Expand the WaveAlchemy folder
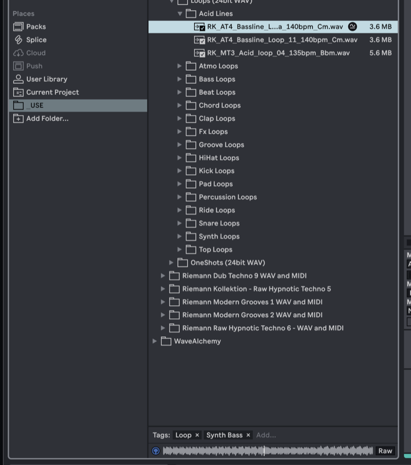Viewport: 411px width, 465px height. [154, 341]
